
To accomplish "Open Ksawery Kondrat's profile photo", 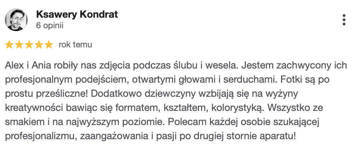I will [x=16, y=19].
